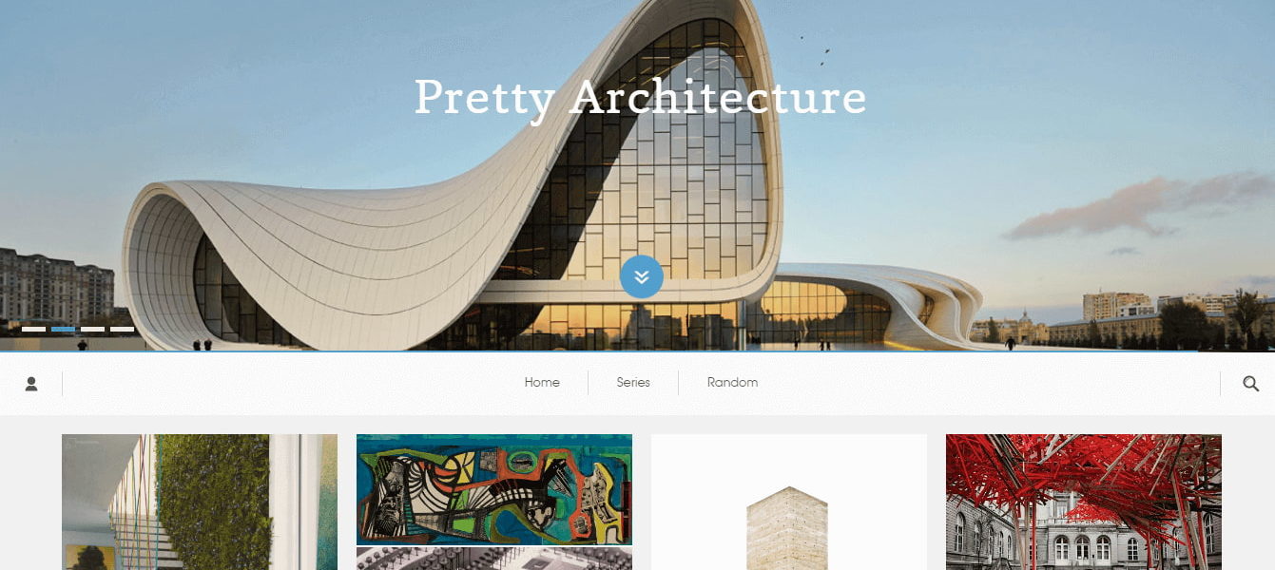Viewport: 1275px width, 570px height.
Task: Open the grey model thumbnail below the painting
Action: [494, 559]
